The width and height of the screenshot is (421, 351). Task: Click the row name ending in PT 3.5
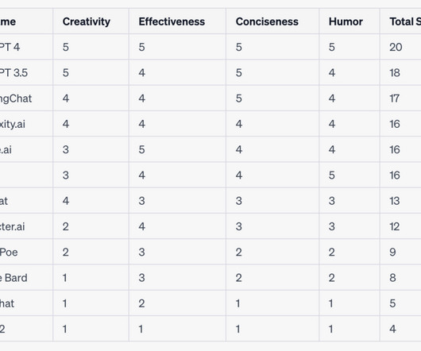14,73
